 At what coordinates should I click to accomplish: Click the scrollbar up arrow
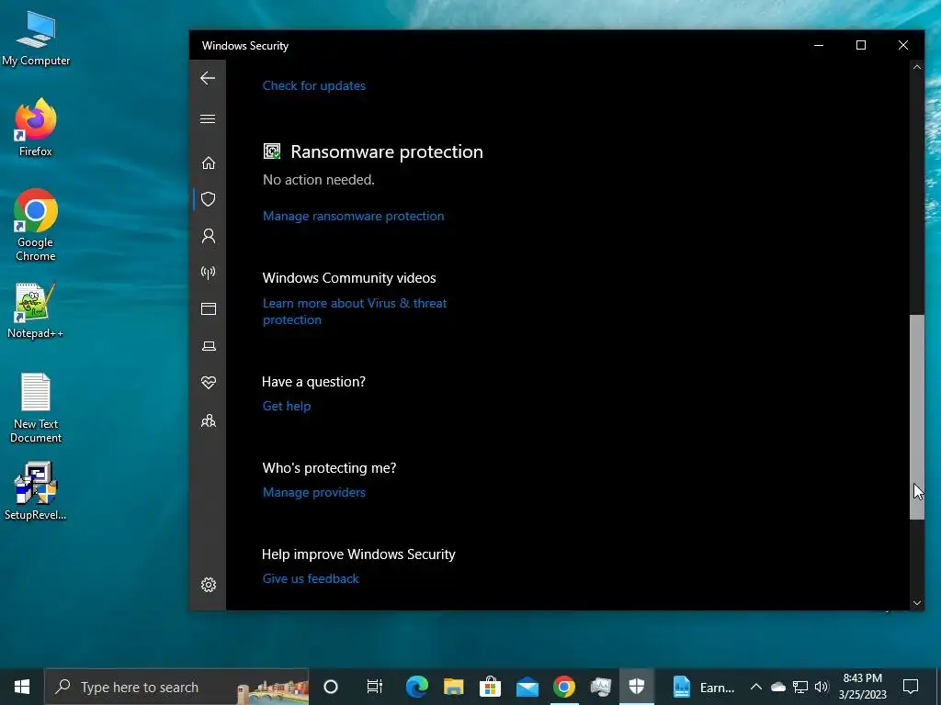(916, 67)
